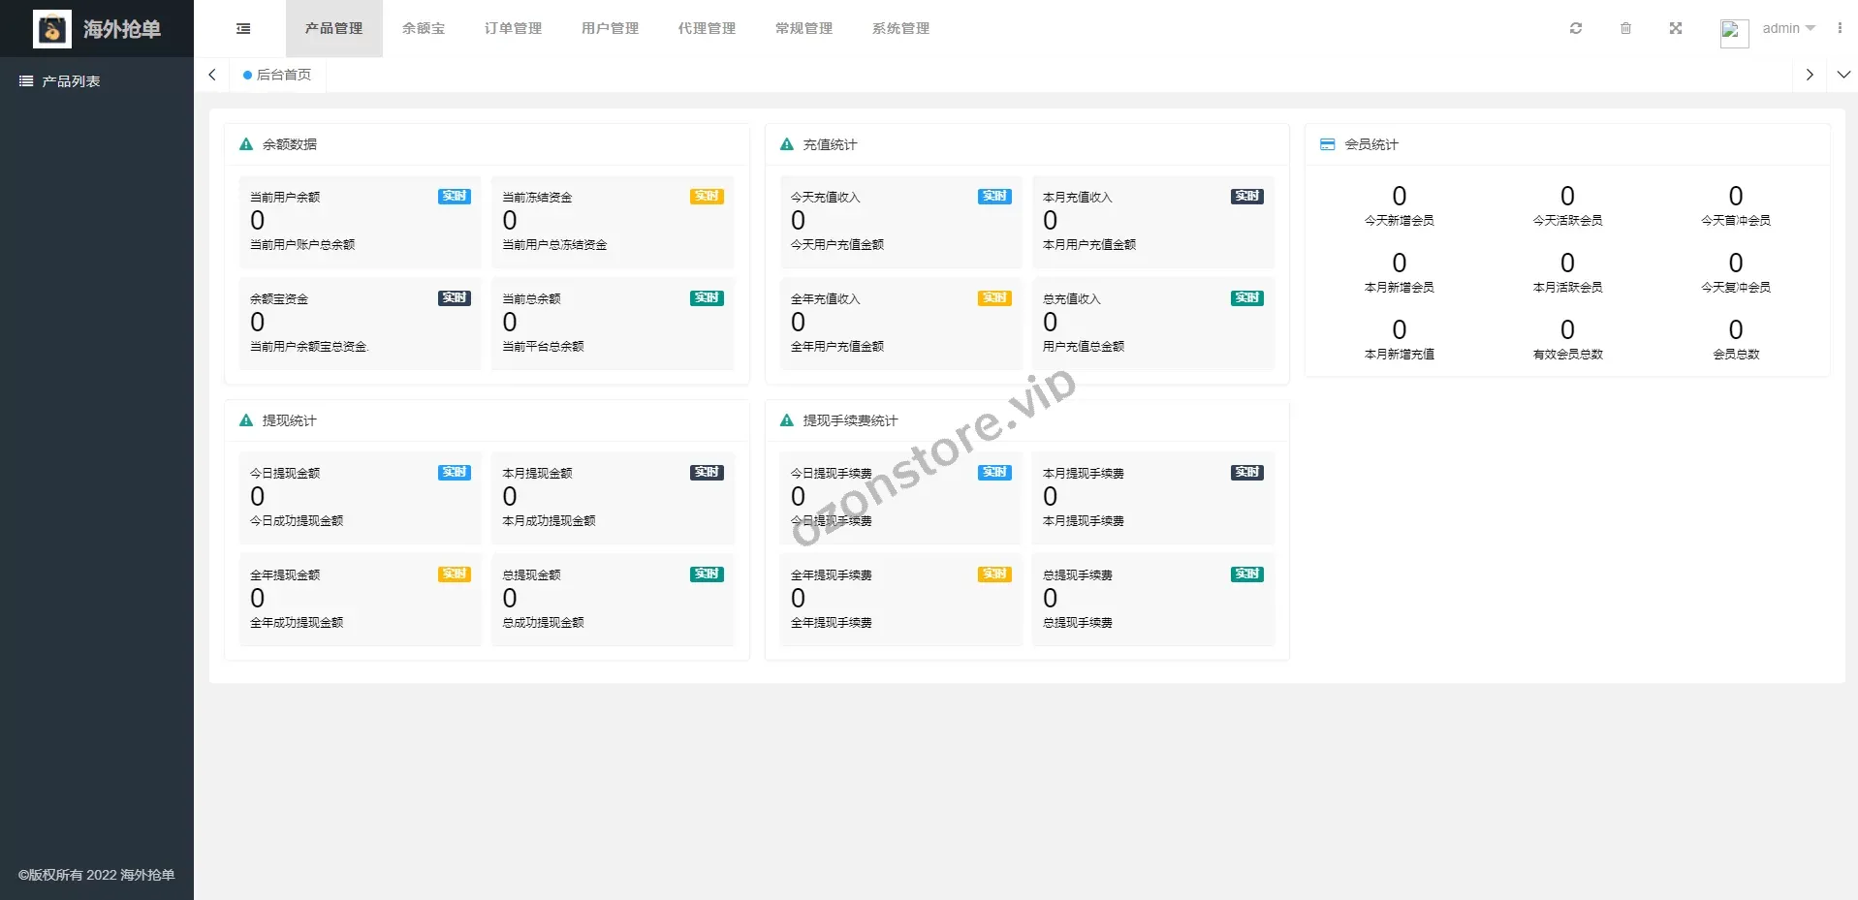Collapse the sidebar with the menu fold icon

coord(243,29)
